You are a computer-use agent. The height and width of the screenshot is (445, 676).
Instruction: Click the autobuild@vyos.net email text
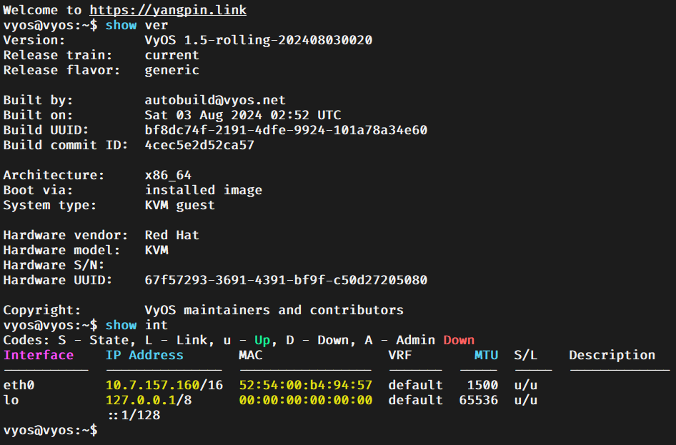tap(215, 101)
